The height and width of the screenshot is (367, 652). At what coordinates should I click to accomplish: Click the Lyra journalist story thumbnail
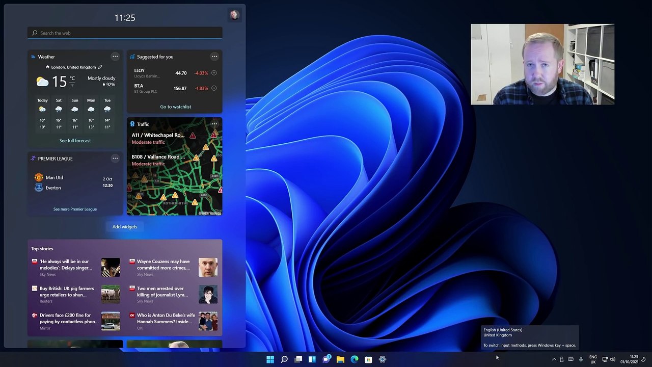coord(208,295)
